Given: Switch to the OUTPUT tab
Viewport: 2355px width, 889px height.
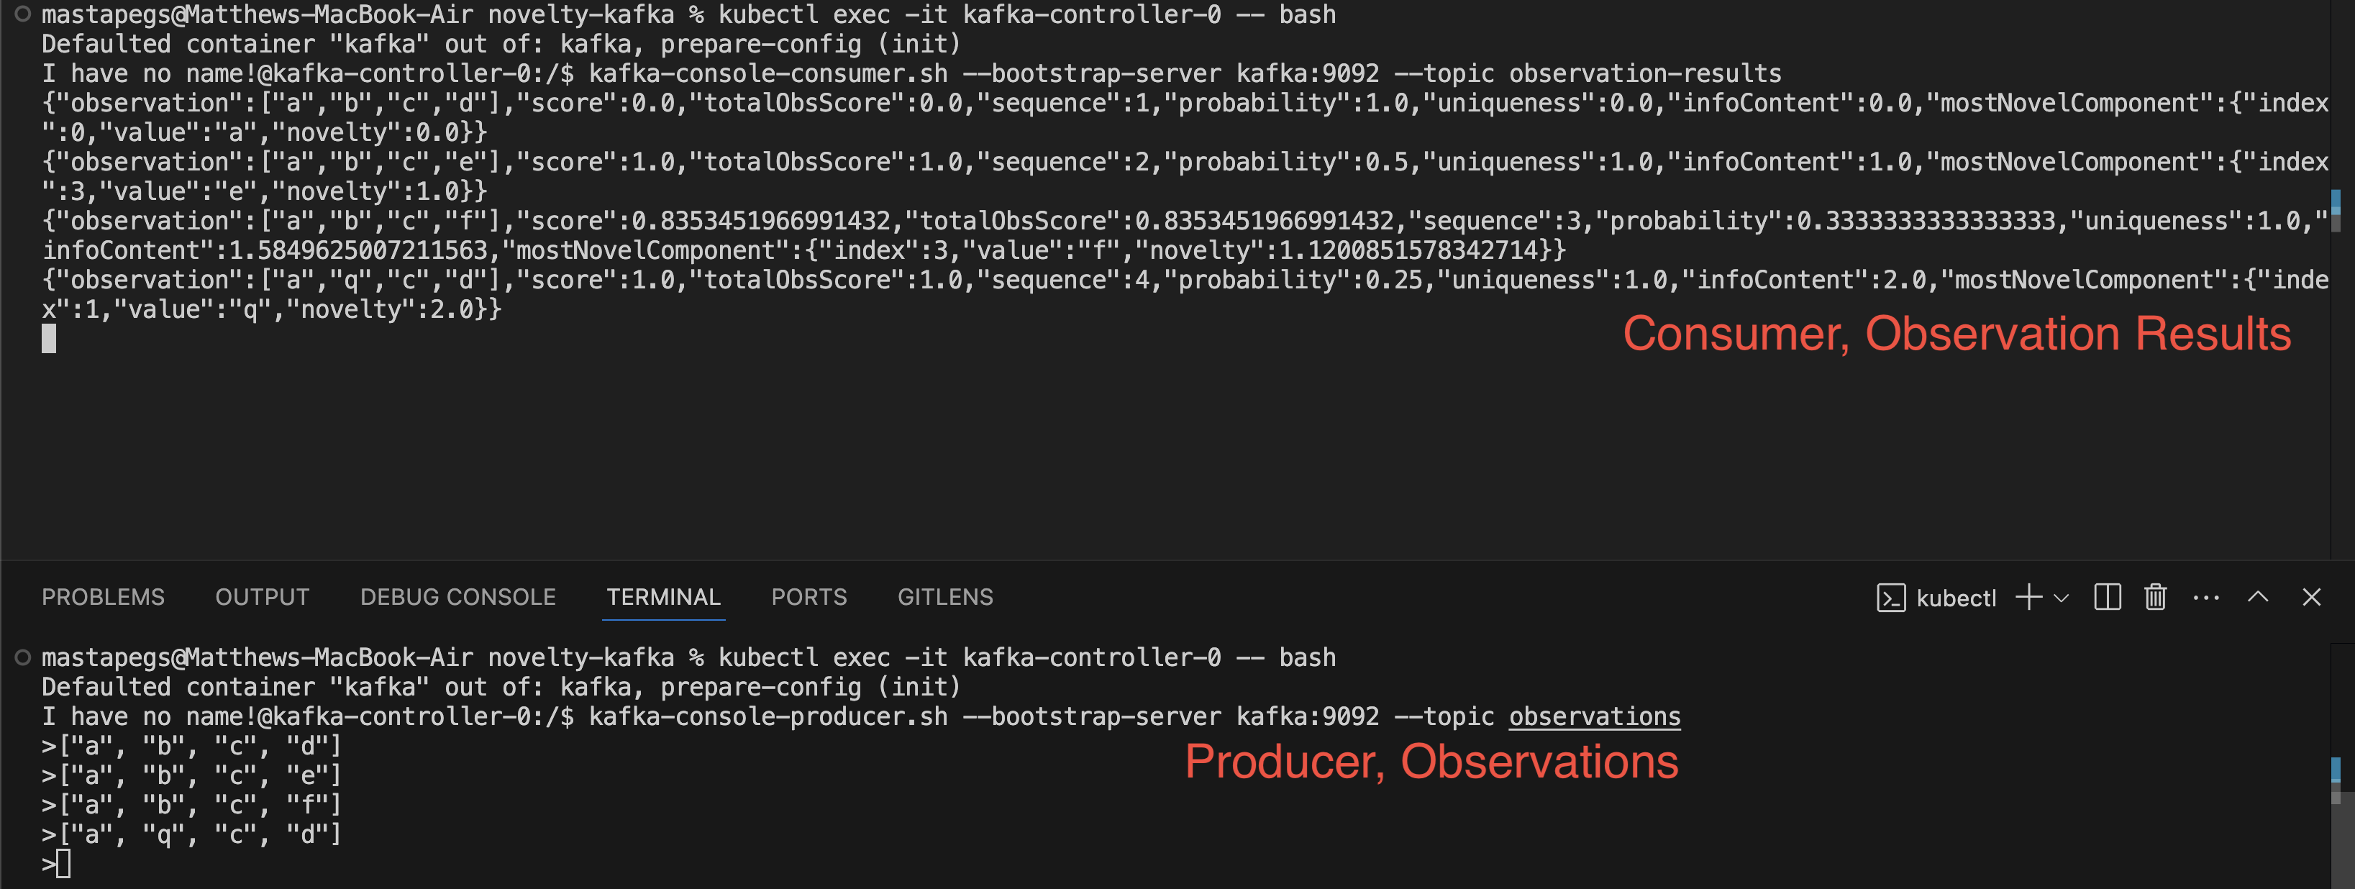Looking at the screenshot, I should coord(263,597).
